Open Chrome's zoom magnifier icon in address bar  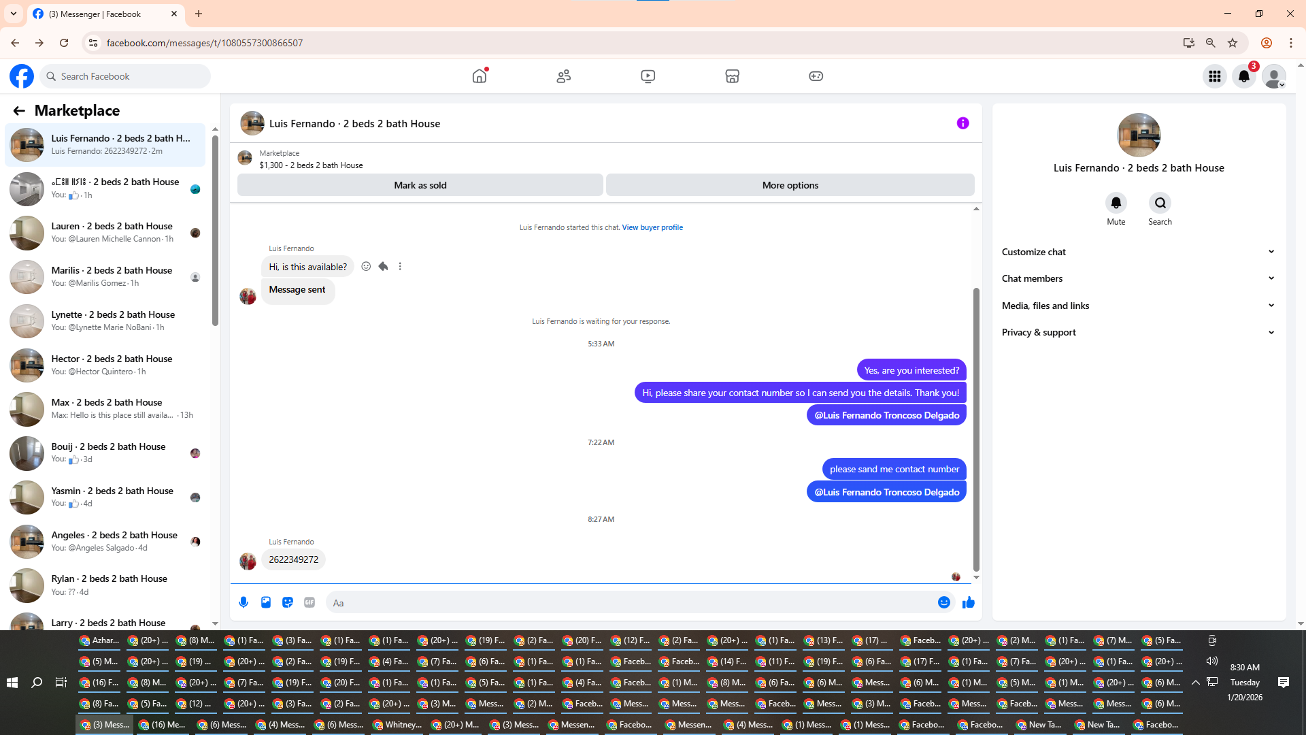point(1211,43)
